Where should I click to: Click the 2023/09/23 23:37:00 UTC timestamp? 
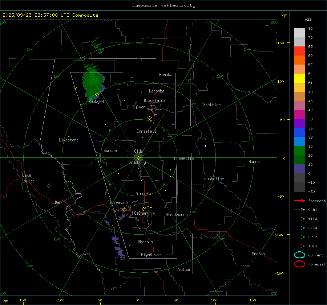[x=50, y=15]
